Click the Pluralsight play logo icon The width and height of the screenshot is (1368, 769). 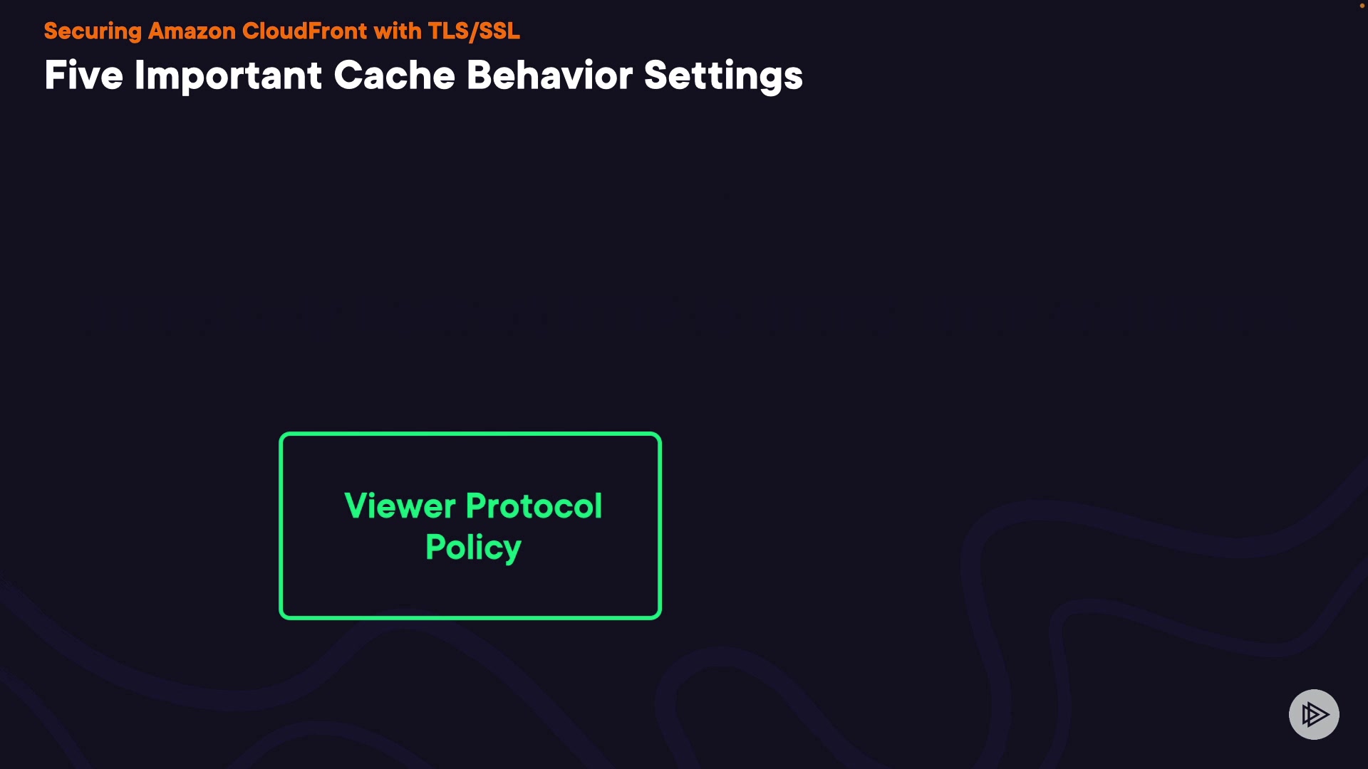1314,714
